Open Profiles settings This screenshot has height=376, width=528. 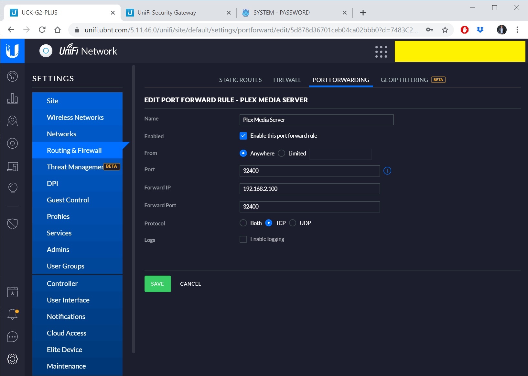[x=77, y=216]
